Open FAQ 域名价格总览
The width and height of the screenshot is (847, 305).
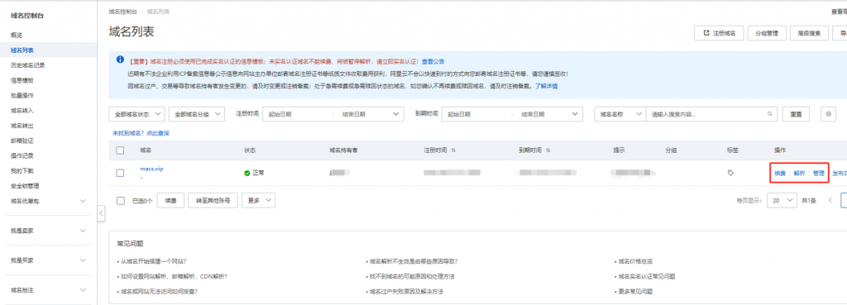click(634, 261)
